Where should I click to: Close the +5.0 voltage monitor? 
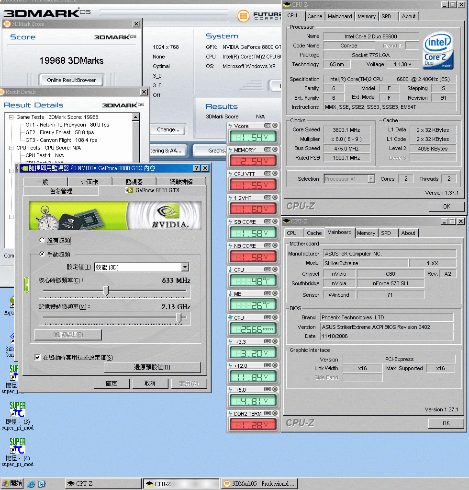click(275, 389)
